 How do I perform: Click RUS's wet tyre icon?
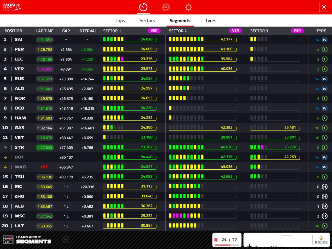(x=325, y=79)
